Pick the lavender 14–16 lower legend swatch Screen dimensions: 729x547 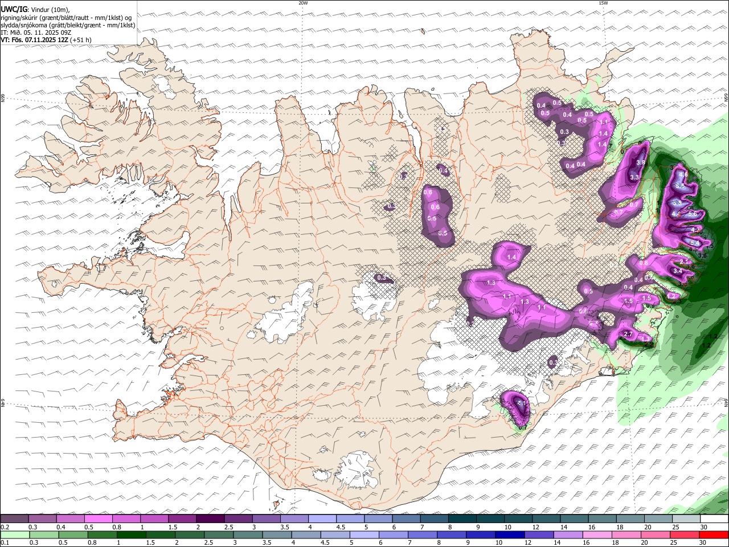[568, 534]
